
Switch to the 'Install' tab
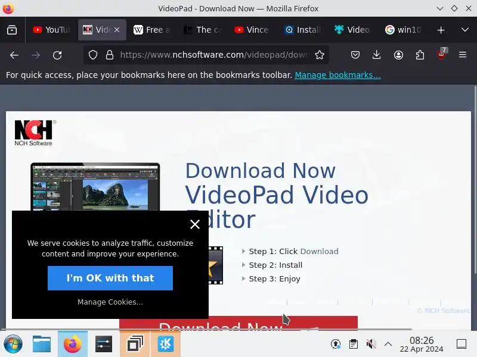pos(303,30)
